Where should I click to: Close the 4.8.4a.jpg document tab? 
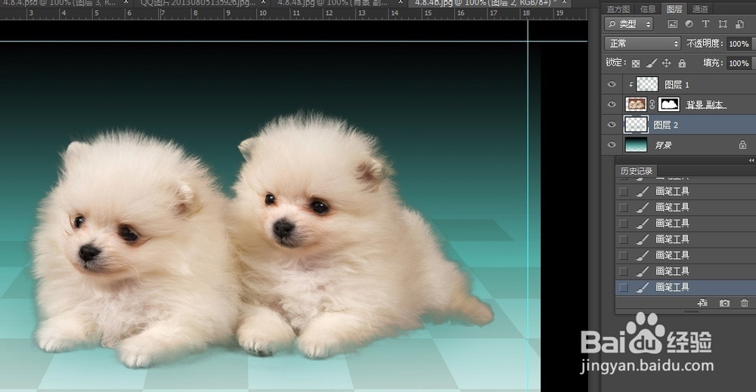pos(400,2)
